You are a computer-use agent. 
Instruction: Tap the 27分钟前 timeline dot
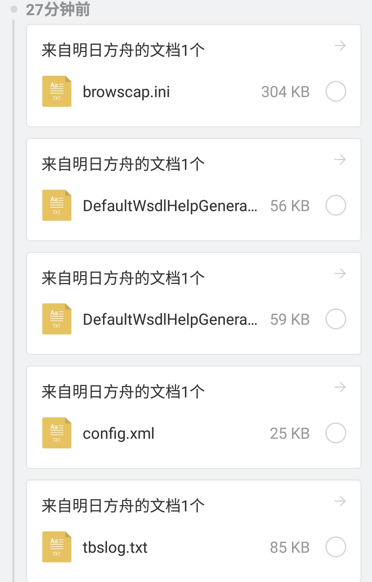pos(14,9)
